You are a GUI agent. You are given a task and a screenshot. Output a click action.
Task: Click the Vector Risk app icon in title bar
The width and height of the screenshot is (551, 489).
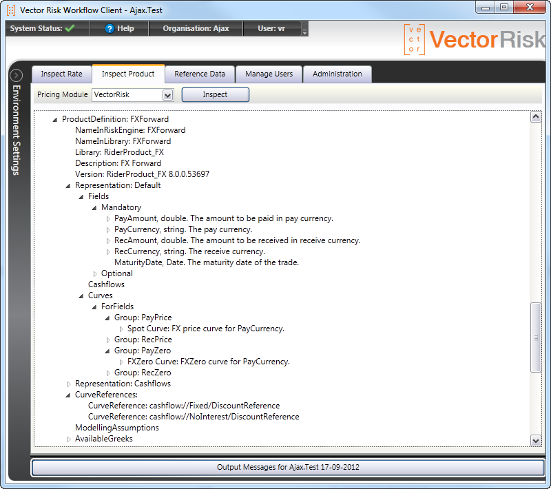[x=11, y=10]
